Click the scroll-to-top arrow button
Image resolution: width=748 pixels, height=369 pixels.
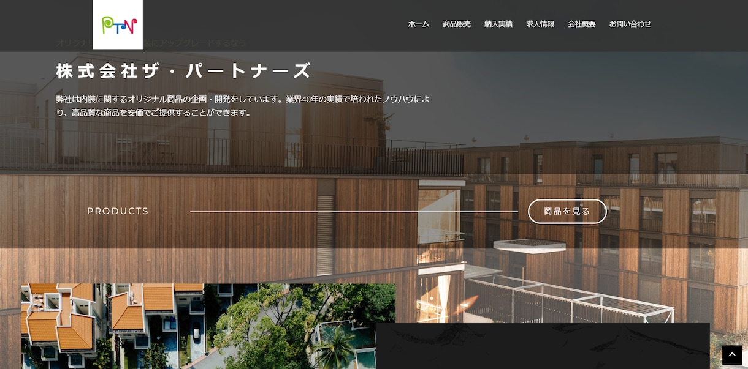pos(731,355)
